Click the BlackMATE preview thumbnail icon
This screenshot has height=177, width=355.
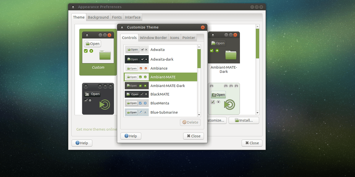coord(137,94)
